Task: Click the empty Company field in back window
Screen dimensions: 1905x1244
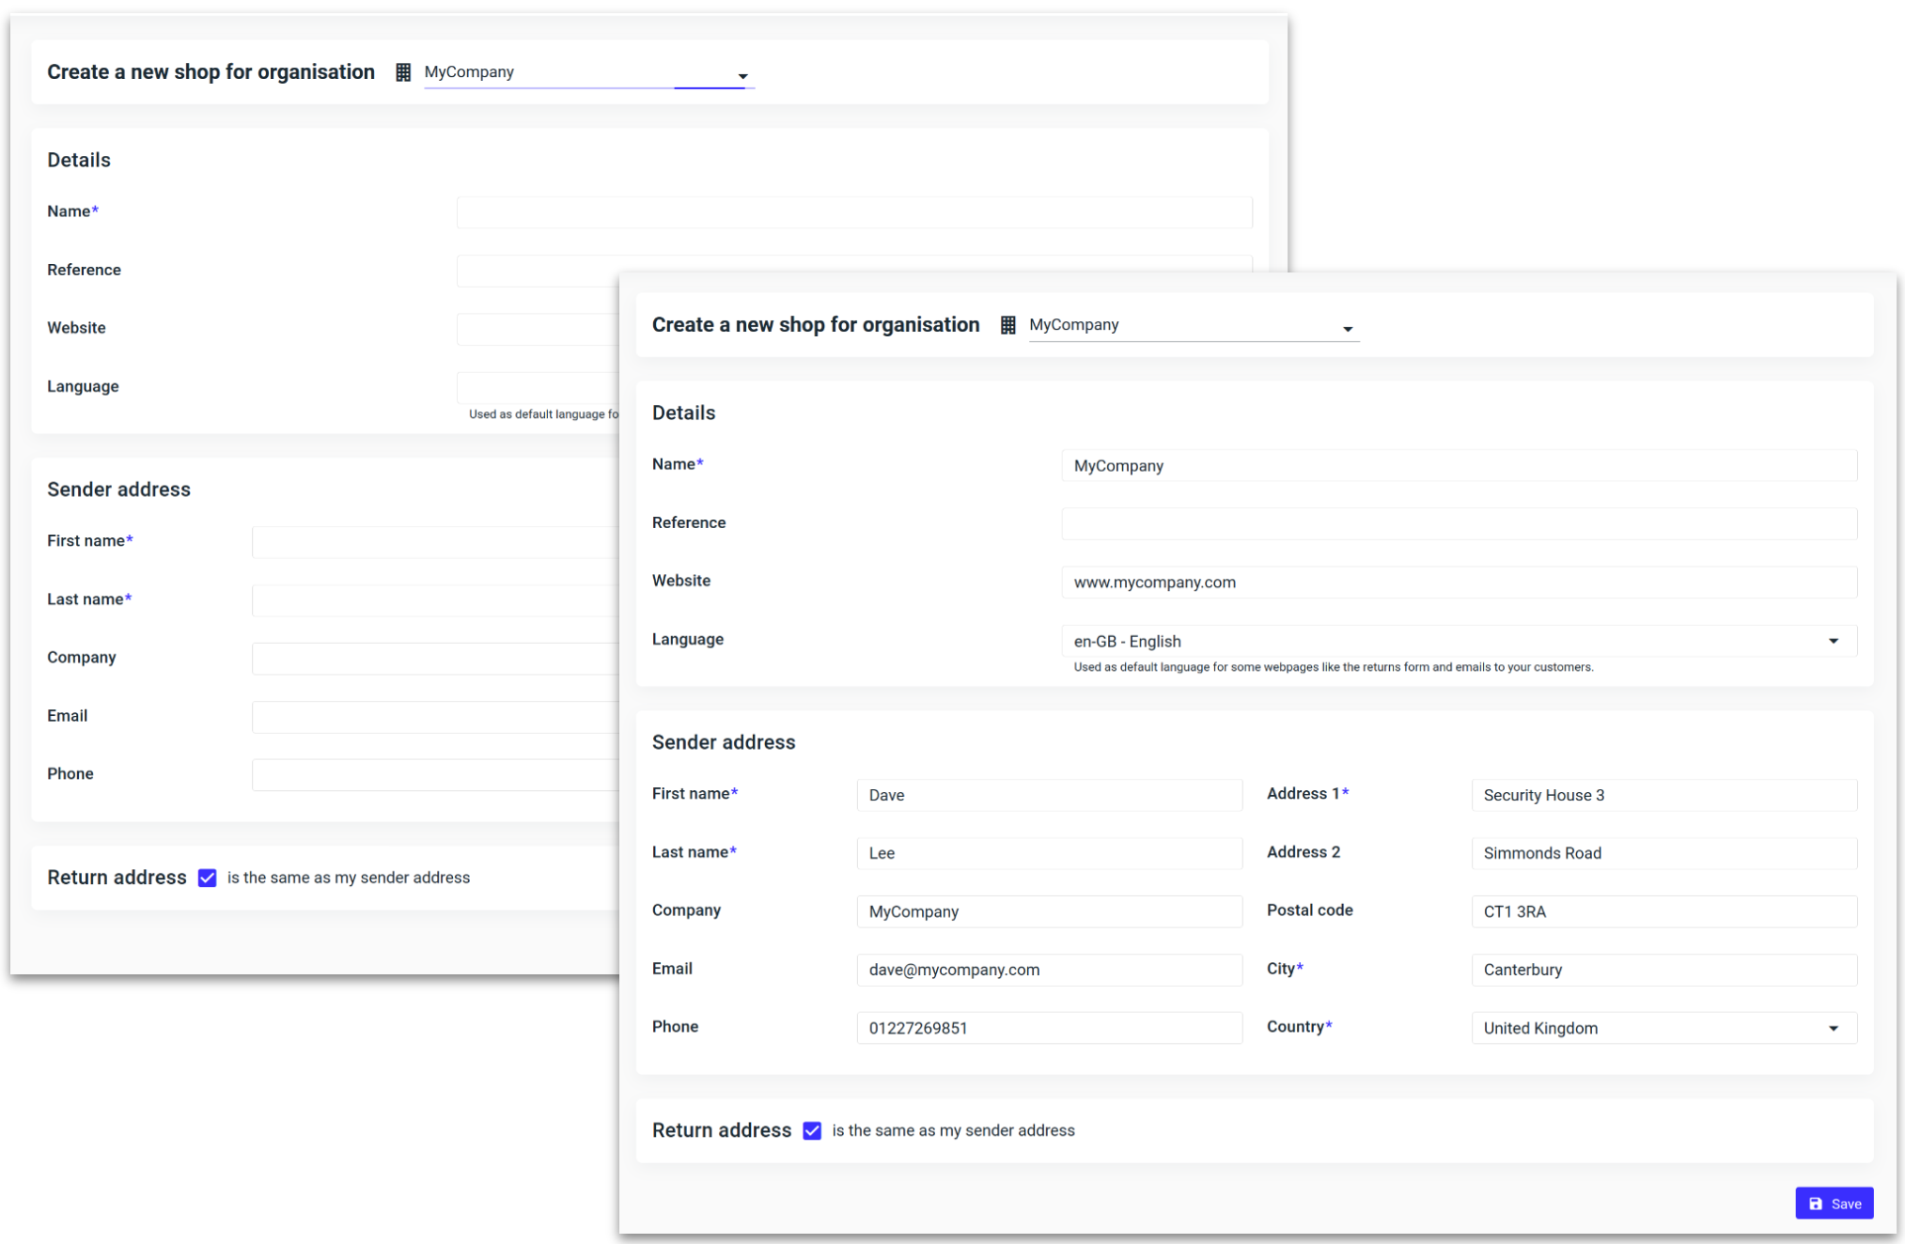Action: coord(435,659)
